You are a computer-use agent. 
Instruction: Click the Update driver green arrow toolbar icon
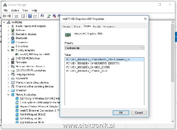click(49, 16)
